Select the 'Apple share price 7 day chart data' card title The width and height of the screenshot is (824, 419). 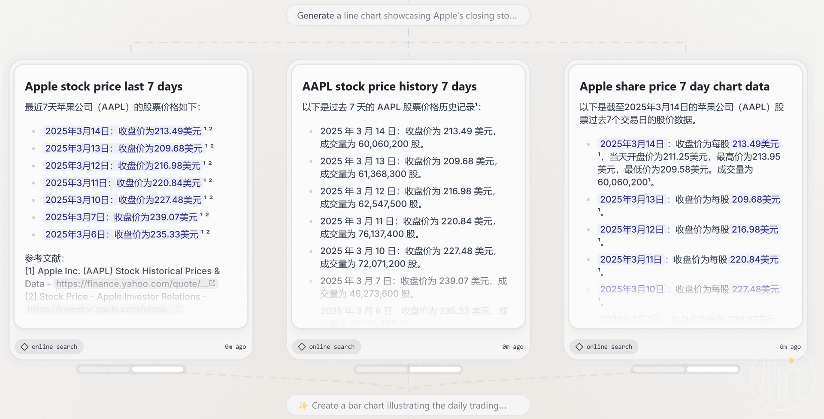pyautogui.click(x=674, y=87)
